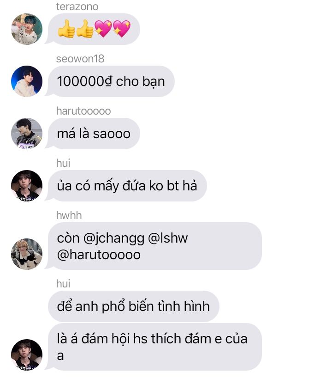This screenshot has height=378, width=332.
Task: Select the thumbs up and hearts emoji message
Action: pos(94,29)
